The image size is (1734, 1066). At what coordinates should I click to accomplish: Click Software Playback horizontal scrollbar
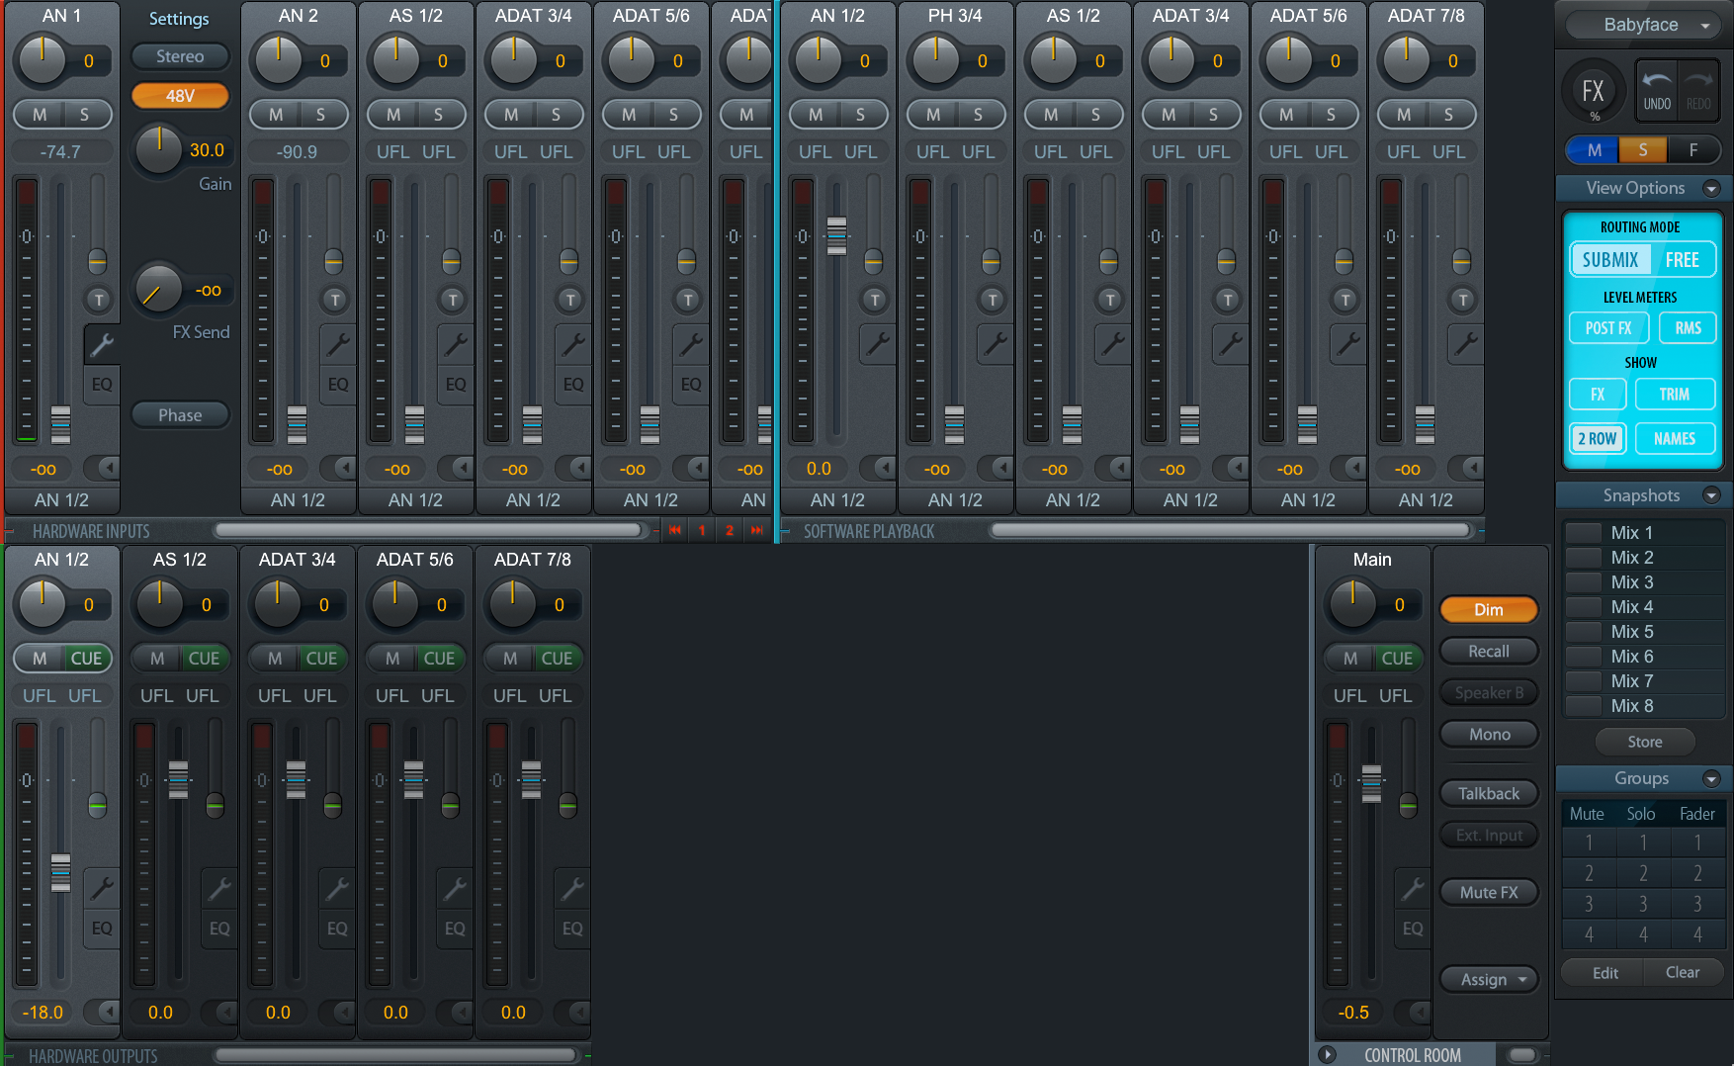click(1231, 531)
